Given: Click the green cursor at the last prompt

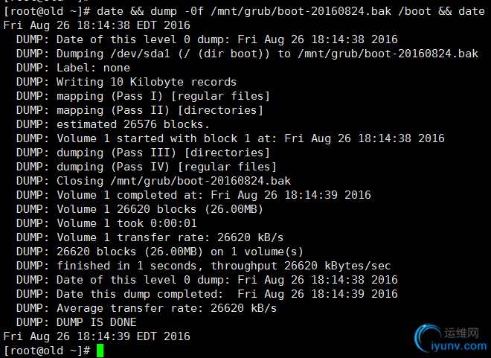Looking at the screenshot, I should [x=100, y=351].
